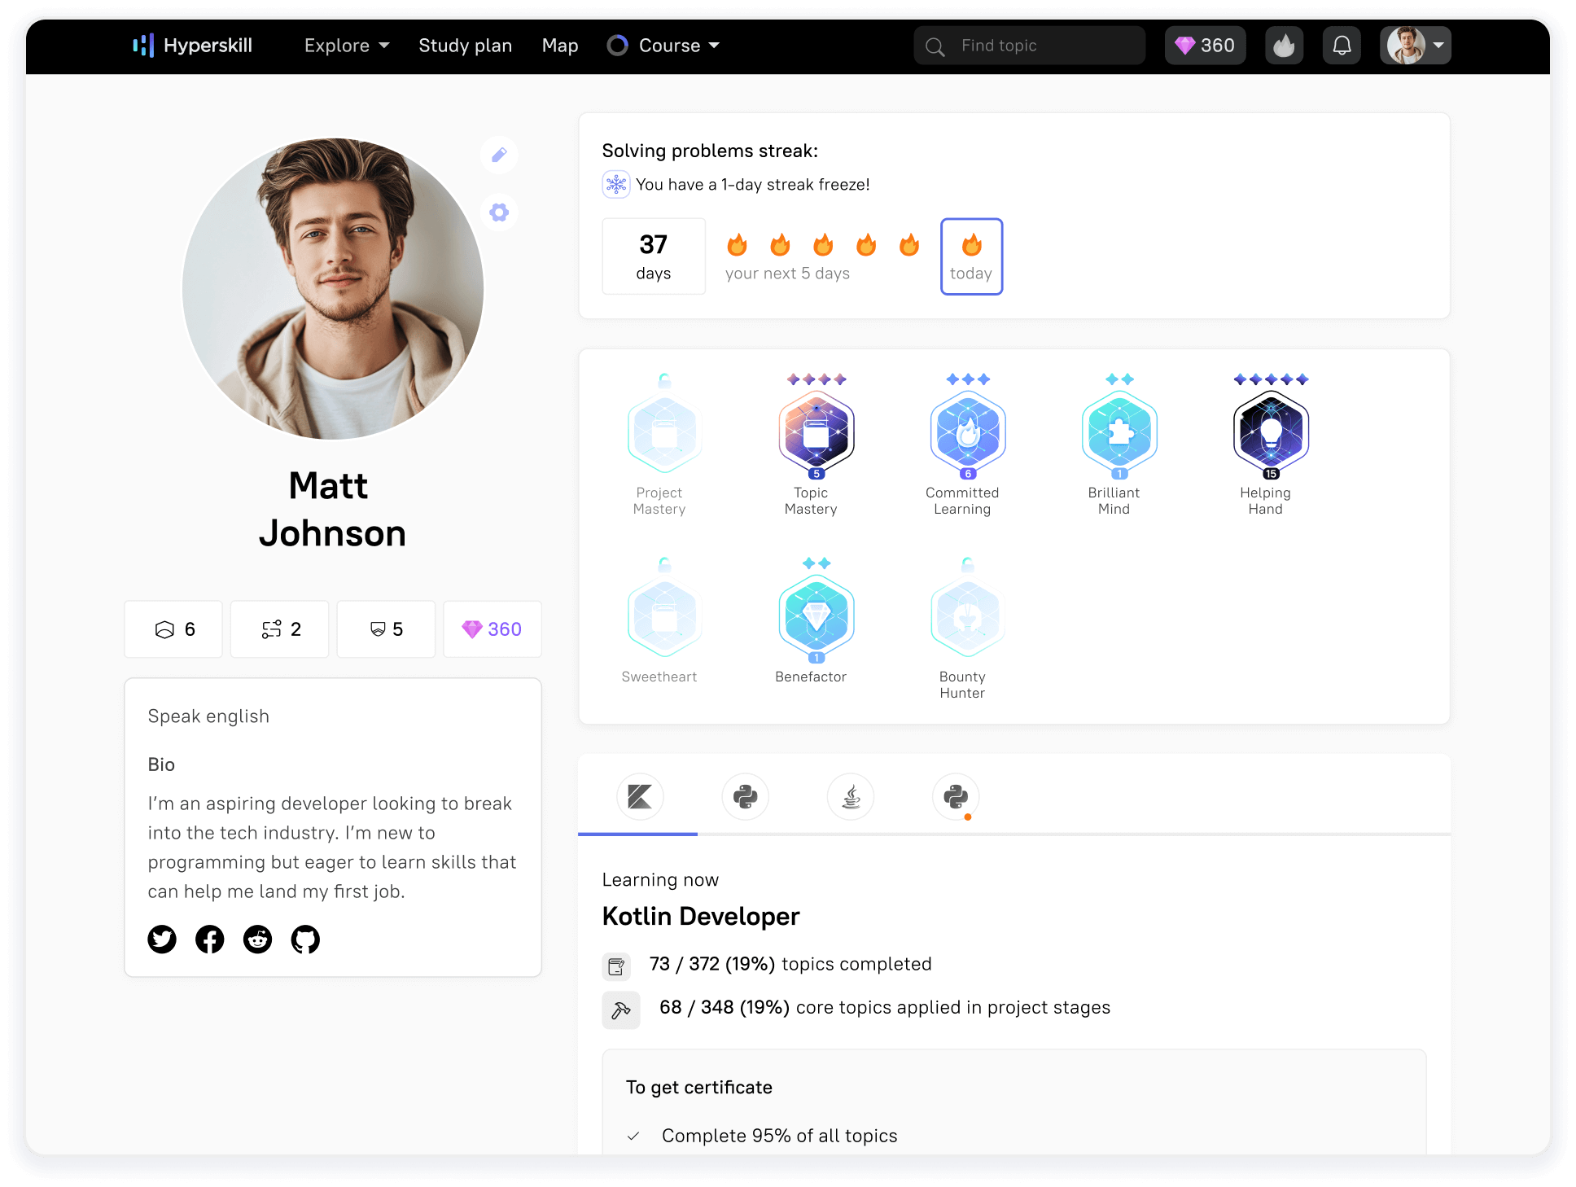Open the streak flame icon in header
Screen dimensions: 1576x1187
(1284, 46)
